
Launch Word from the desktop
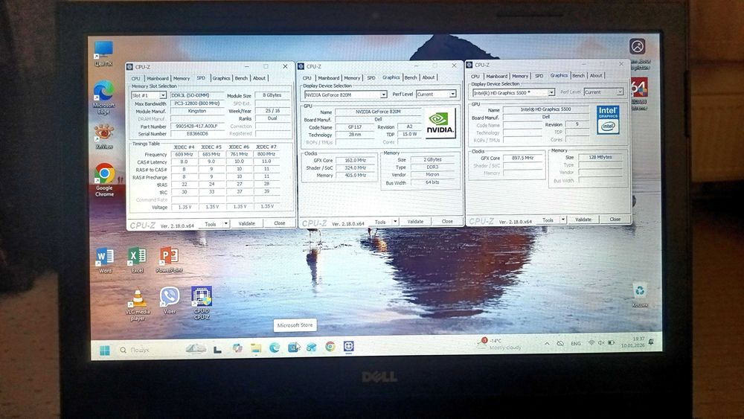105,260
